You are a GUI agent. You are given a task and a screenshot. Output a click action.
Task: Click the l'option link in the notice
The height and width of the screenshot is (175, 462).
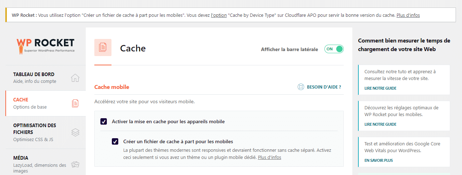tap(219, 15)
